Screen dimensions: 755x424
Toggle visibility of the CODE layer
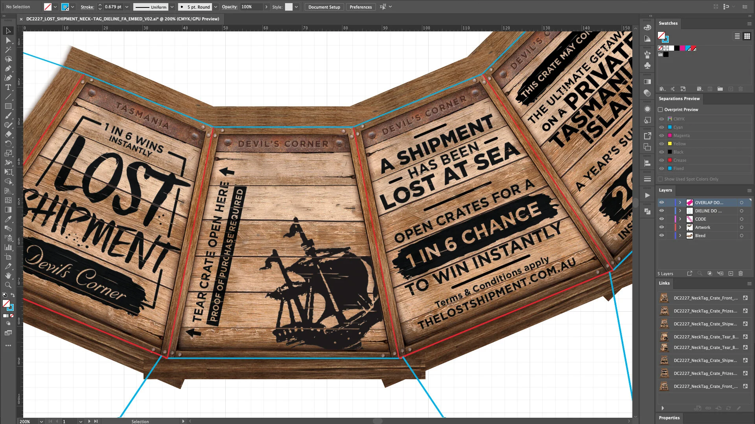point(661,219)
